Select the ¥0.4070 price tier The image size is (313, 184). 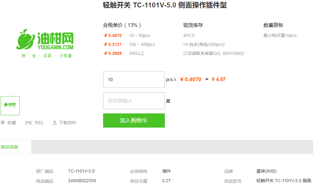(113, 35)
